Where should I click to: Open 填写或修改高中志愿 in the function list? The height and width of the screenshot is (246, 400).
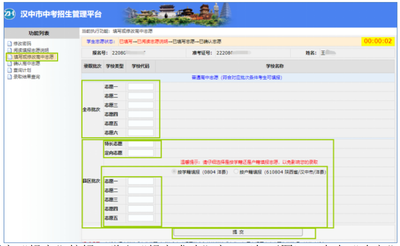pos(33,57)
